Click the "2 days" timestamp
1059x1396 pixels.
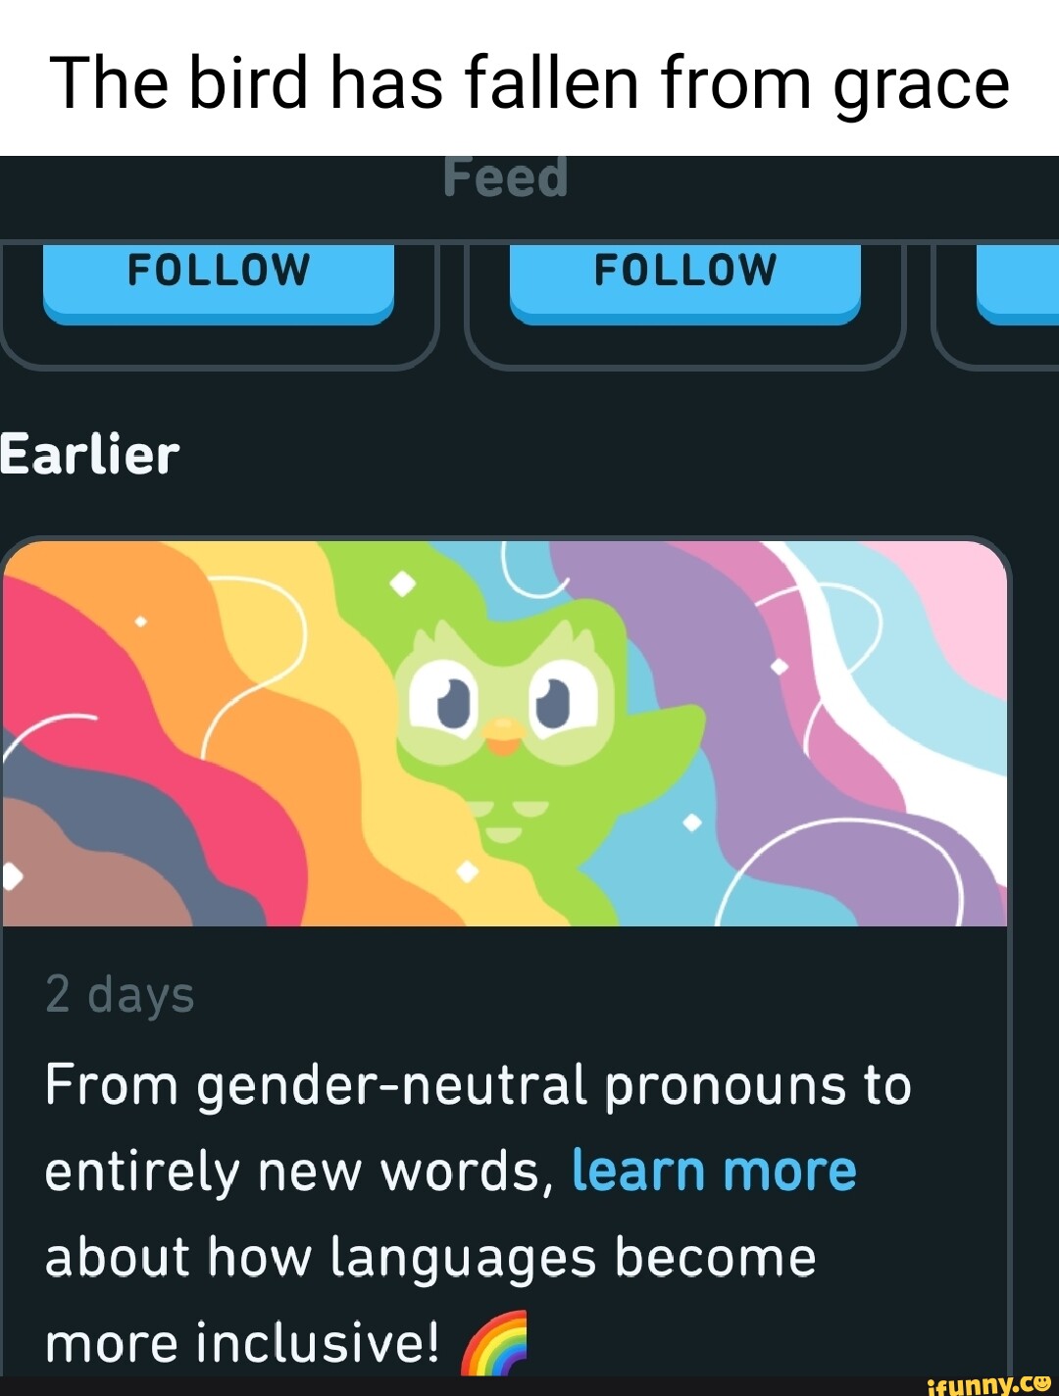point(120,994)
